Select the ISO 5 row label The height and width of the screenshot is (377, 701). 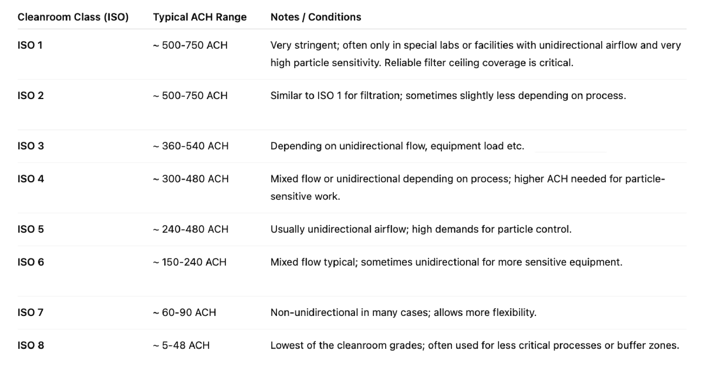30,229
